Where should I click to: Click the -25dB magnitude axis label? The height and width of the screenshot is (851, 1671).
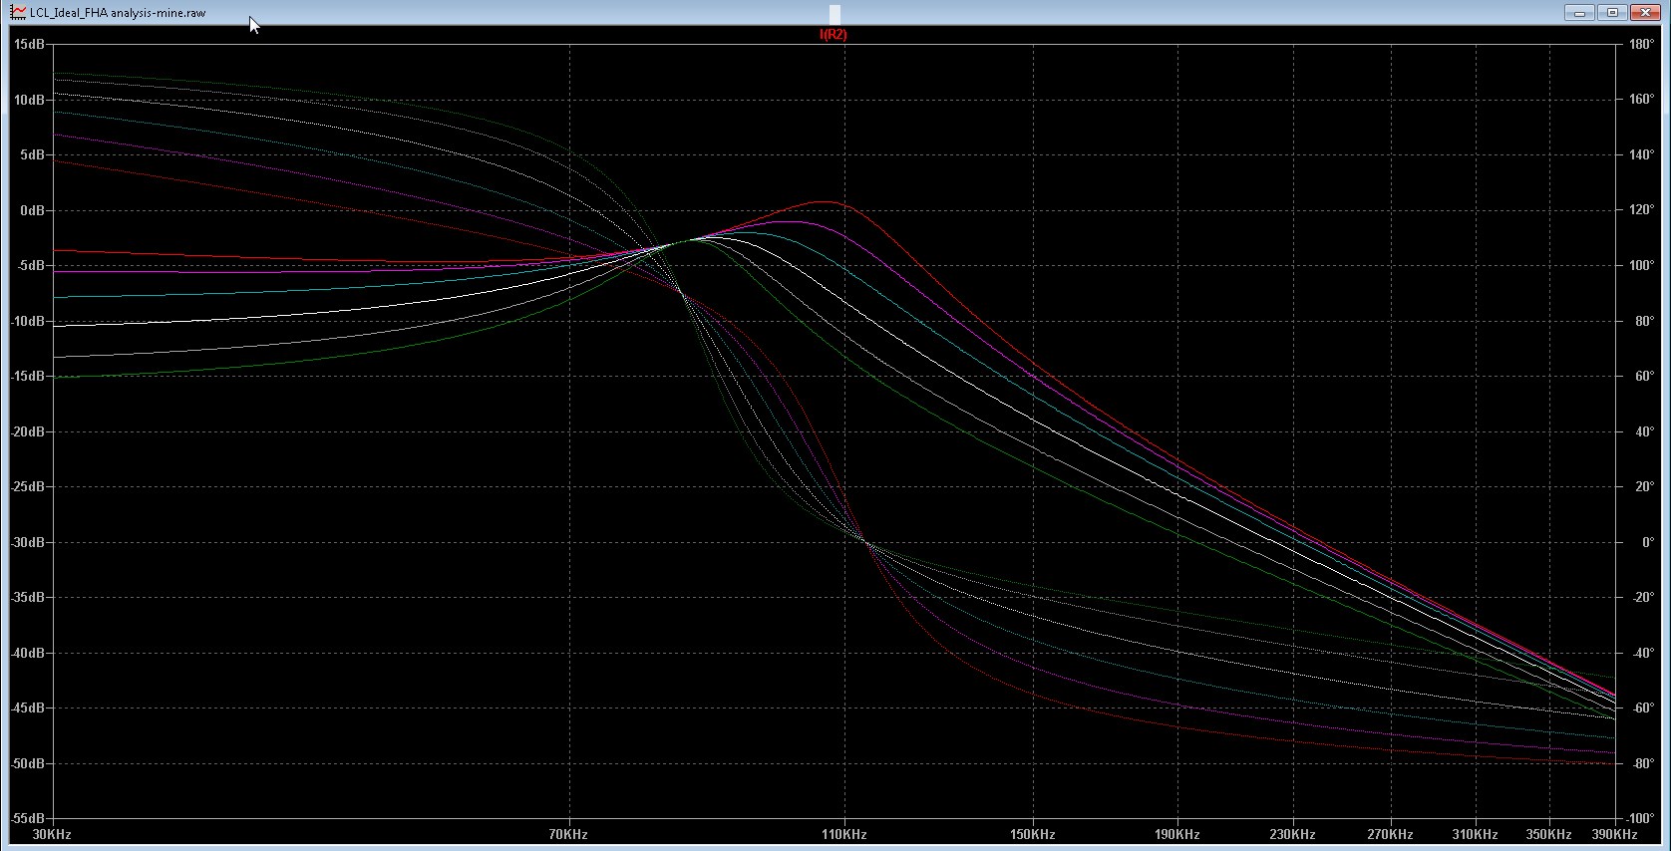pyautogui.click(x=28, y=487)
